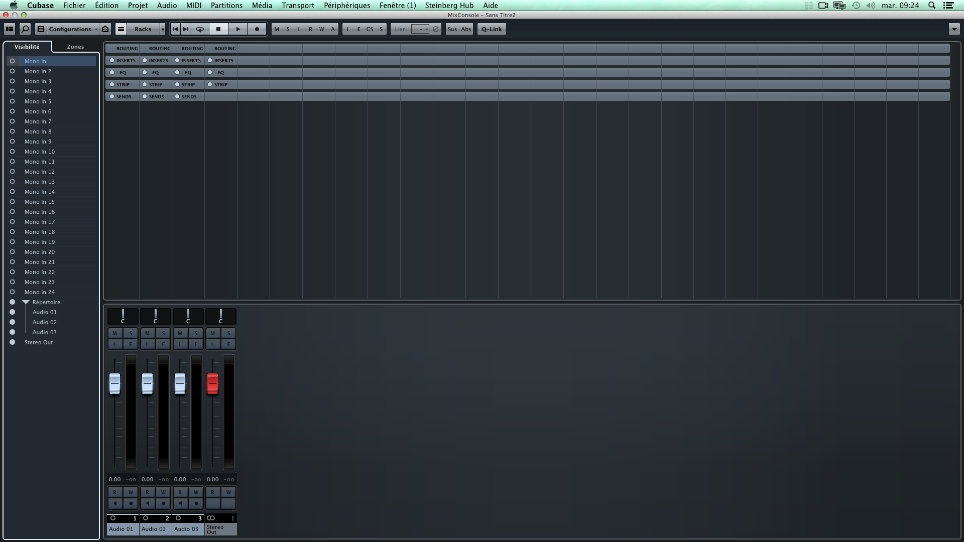Open the channel search magnifier icon
Viewport: 964px width, 542px height.
[x=25, y=29]
